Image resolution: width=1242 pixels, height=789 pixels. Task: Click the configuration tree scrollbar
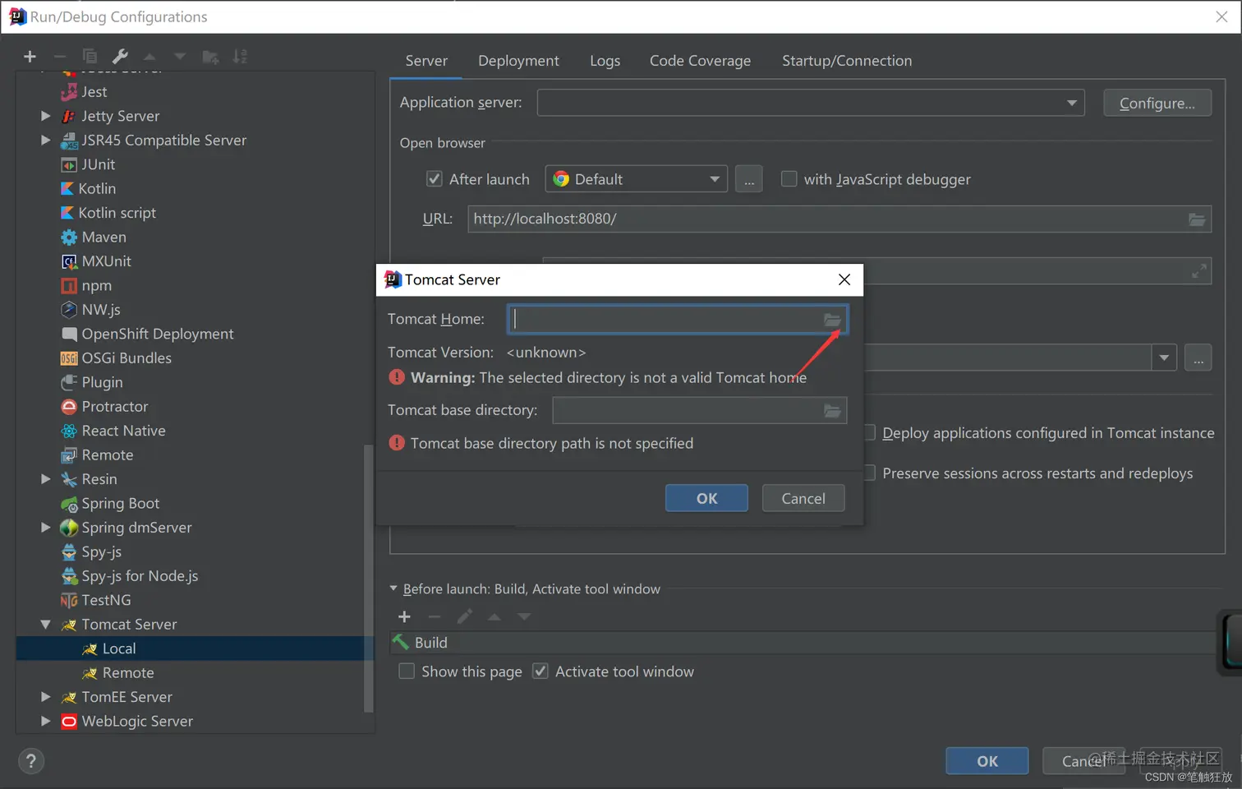point(369,579)
